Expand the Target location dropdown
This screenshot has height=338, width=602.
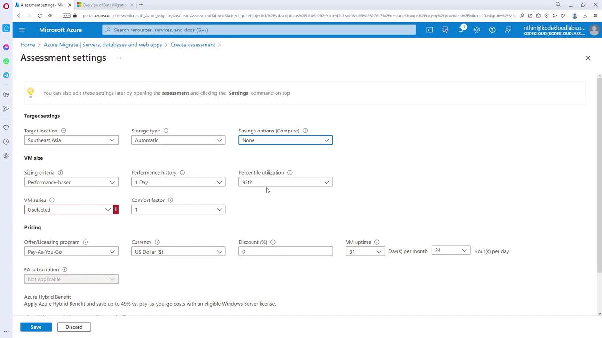[71, 140]
